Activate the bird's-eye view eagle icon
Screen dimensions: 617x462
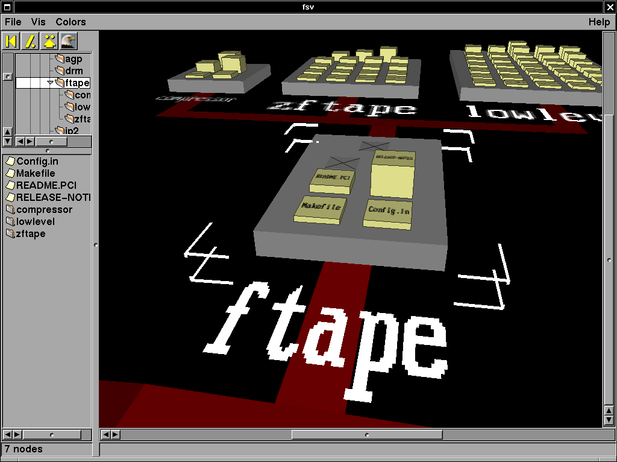click(x=68, y=41)
